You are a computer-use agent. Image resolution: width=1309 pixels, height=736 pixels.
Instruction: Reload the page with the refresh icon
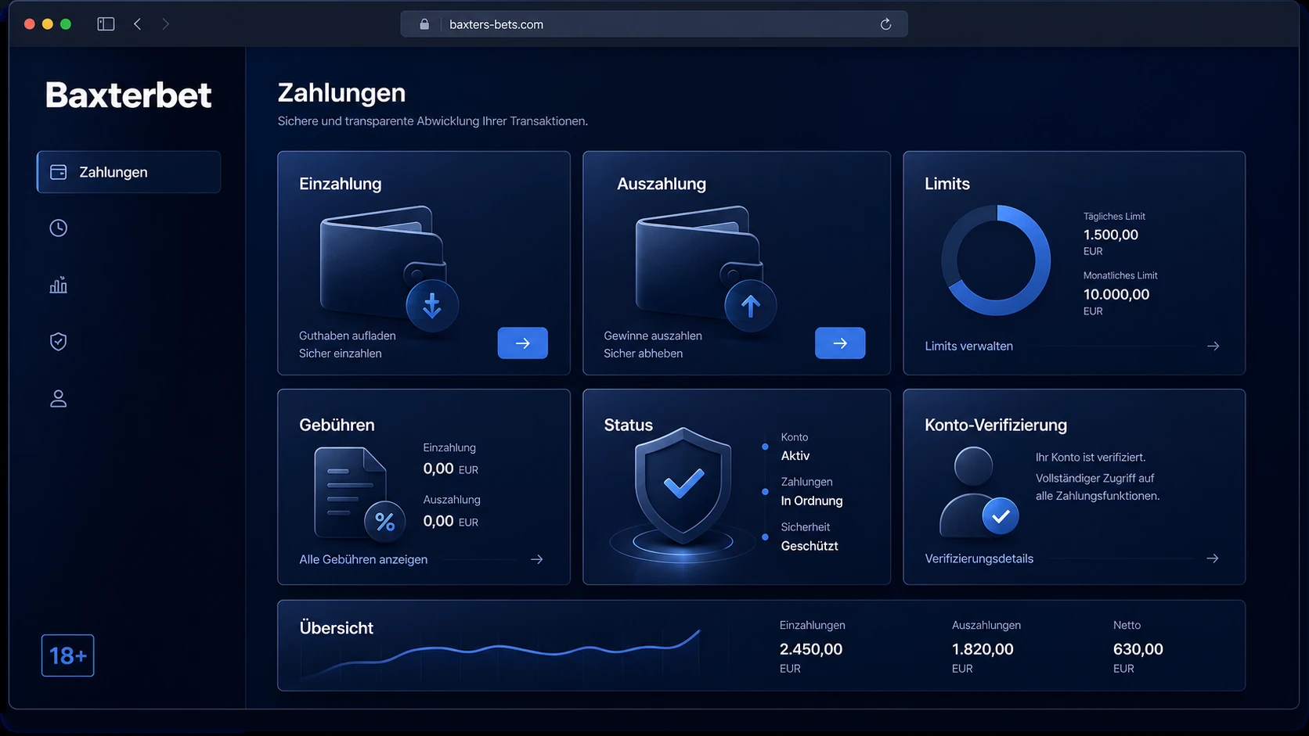885,24
